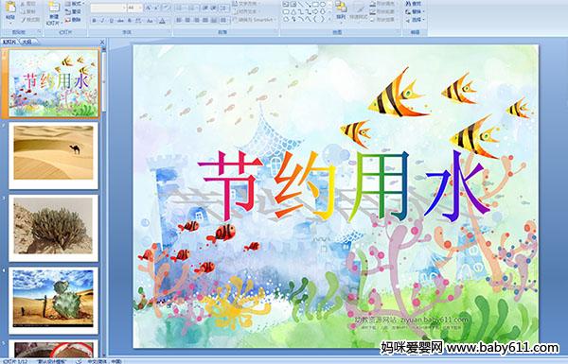The height and width of the screenshot is (364, 568).
Task: Toggle Italic text formatting
Action: [102, 21]
